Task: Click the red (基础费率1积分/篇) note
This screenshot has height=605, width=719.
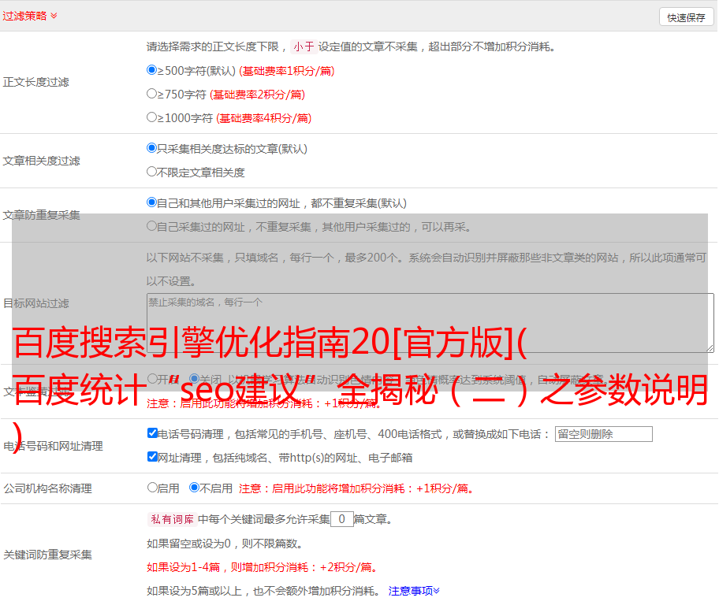Action: coord(287,71)
